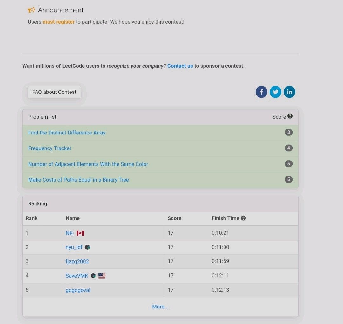Open the FAQ about Contest button
This screenshot has height=324, width=343.
(x=54, y=92)
